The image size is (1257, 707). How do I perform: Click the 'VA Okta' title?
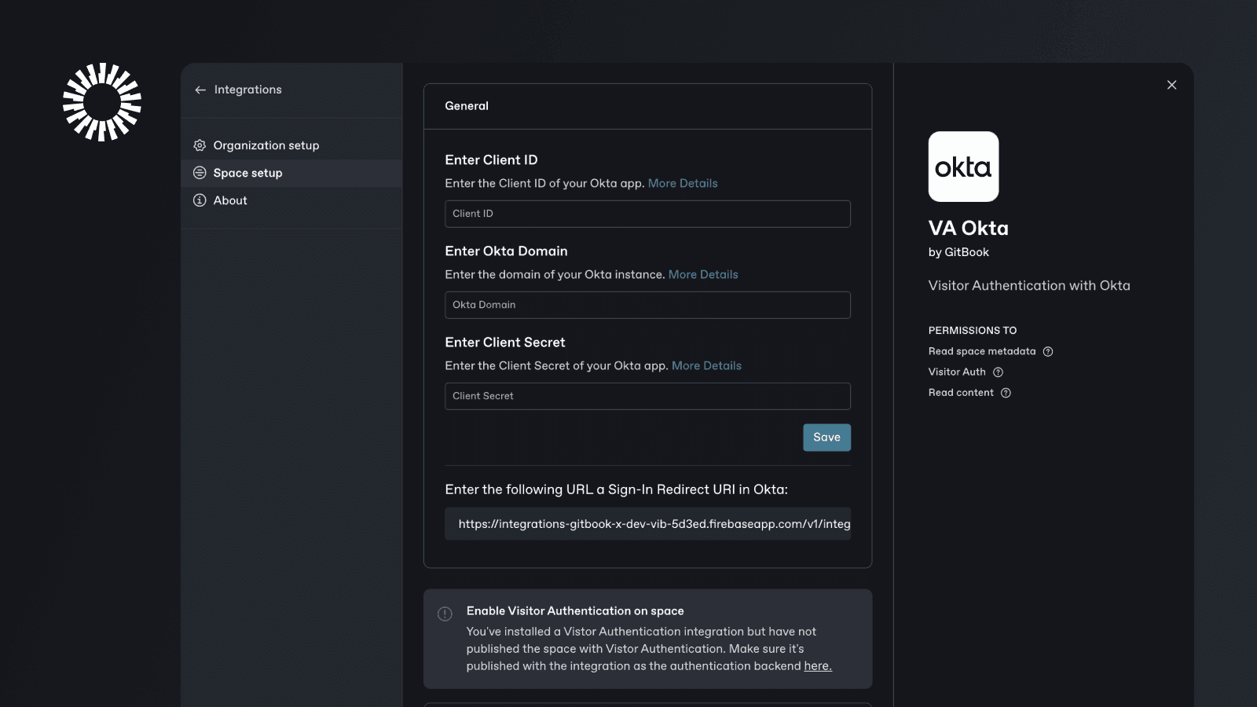968,228
